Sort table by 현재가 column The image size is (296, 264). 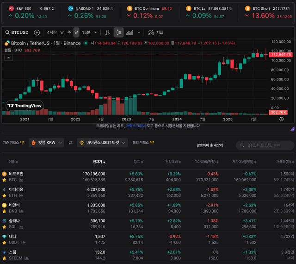[99, 162]
